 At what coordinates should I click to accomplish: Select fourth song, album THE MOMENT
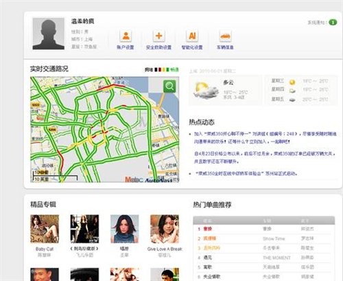tap(264, 258)
